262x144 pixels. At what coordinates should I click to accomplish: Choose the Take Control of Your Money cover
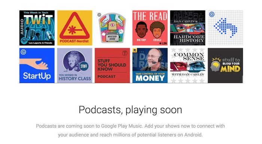point(150,65)
